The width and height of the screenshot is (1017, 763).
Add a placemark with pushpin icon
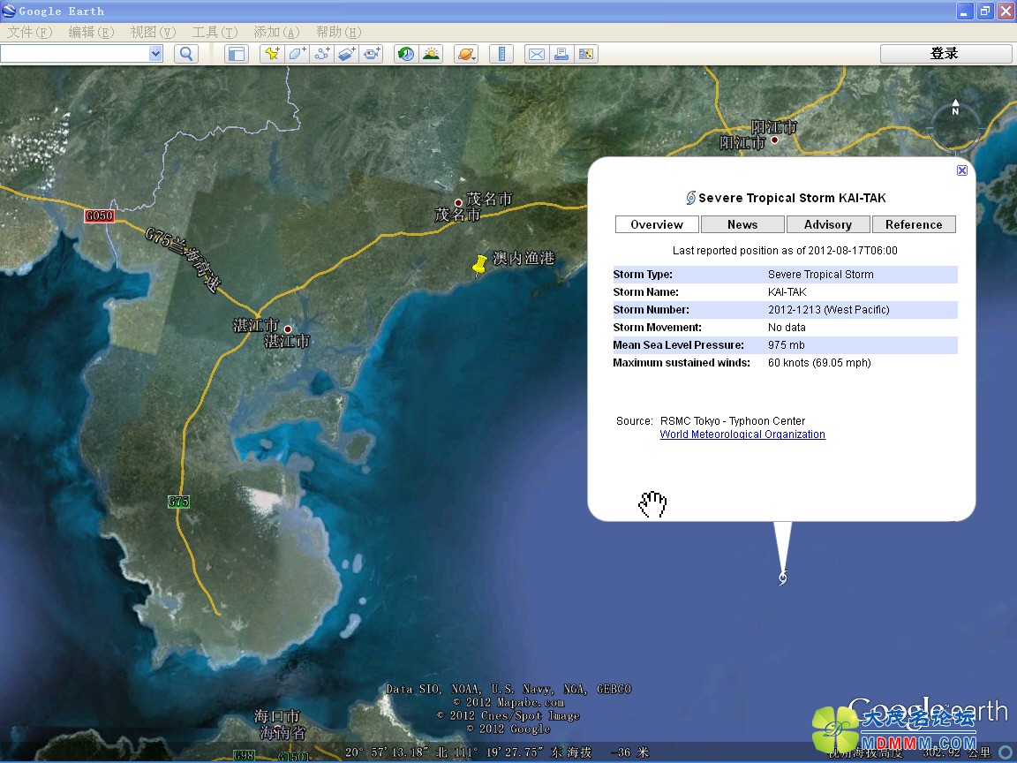[272, 54]
